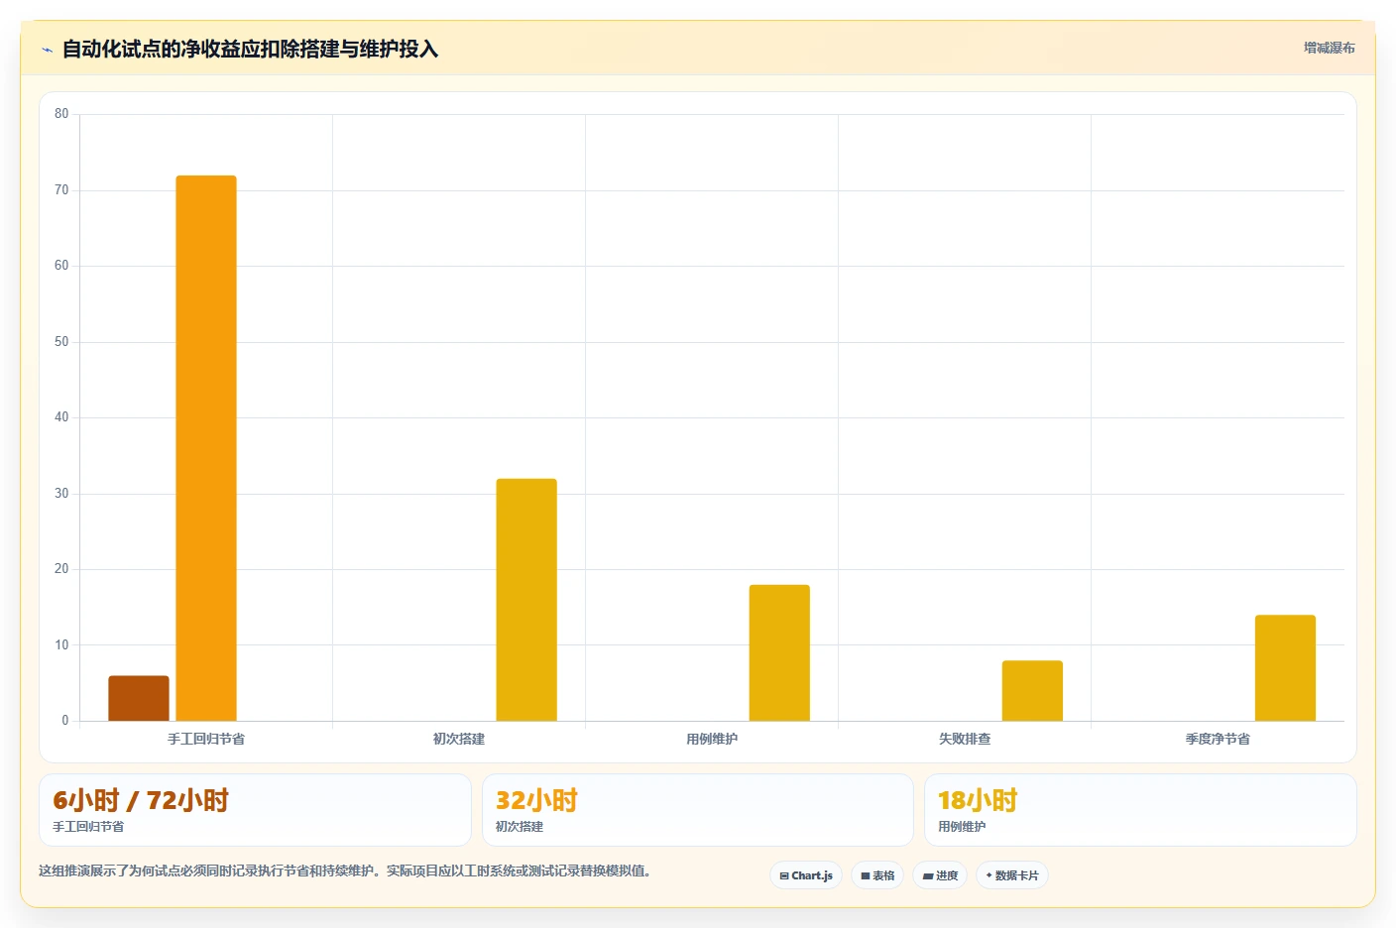This screenshot has width=1396, height=928.
Task: Click the 失败排查 axis label
Action: (x=965, y=739)
